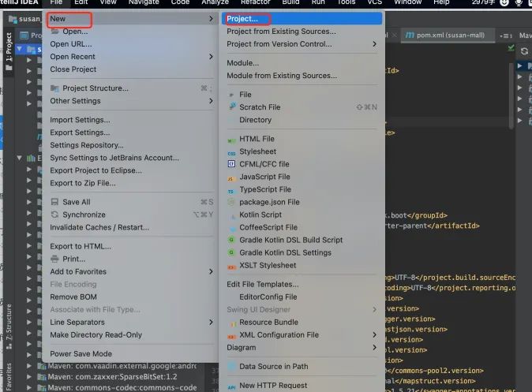Click the Print printer icon
The image size is (532, 392).
point(54,259)
